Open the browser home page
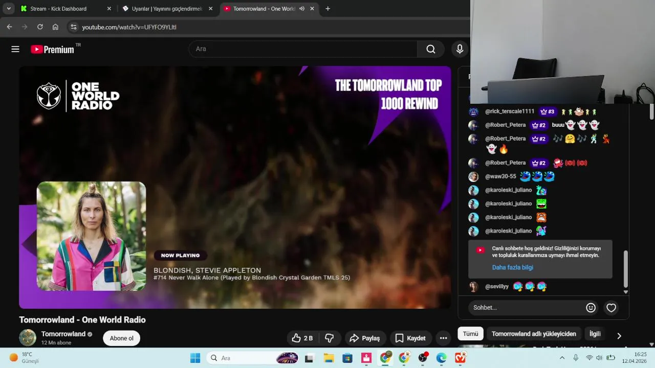655x368 pixels. [x=55, y=27]
